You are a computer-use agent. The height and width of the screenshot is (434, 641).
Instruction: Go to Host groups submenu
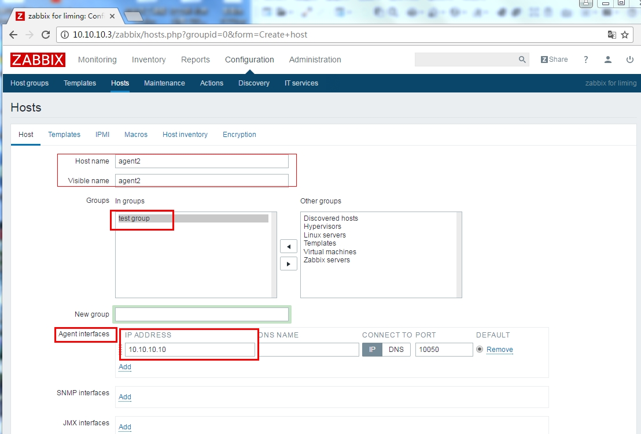coord(30,83)
